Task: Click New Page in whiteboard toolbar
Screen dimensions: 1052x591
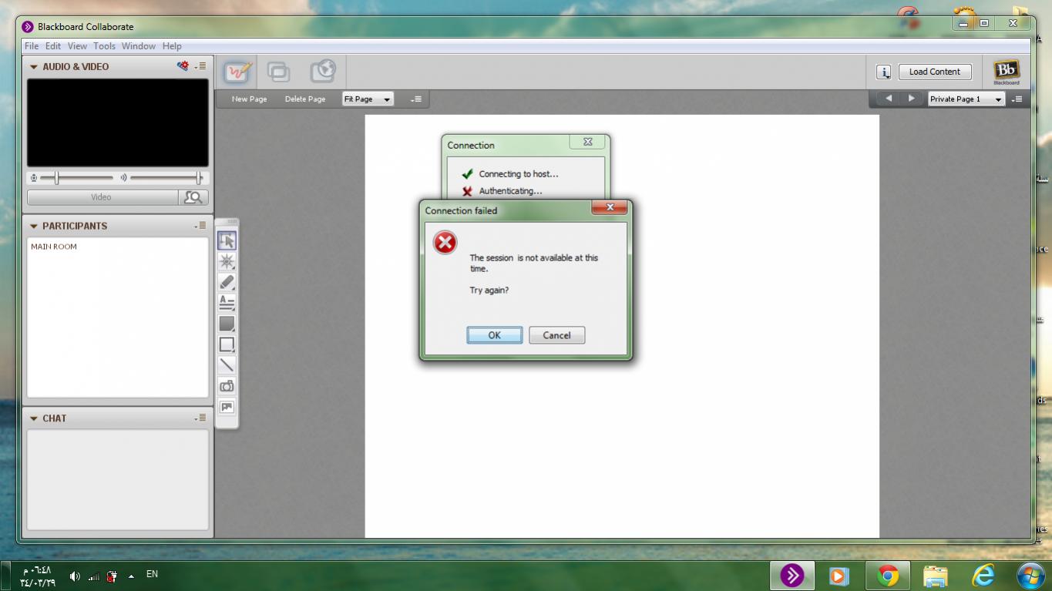Action: [250, 99]
